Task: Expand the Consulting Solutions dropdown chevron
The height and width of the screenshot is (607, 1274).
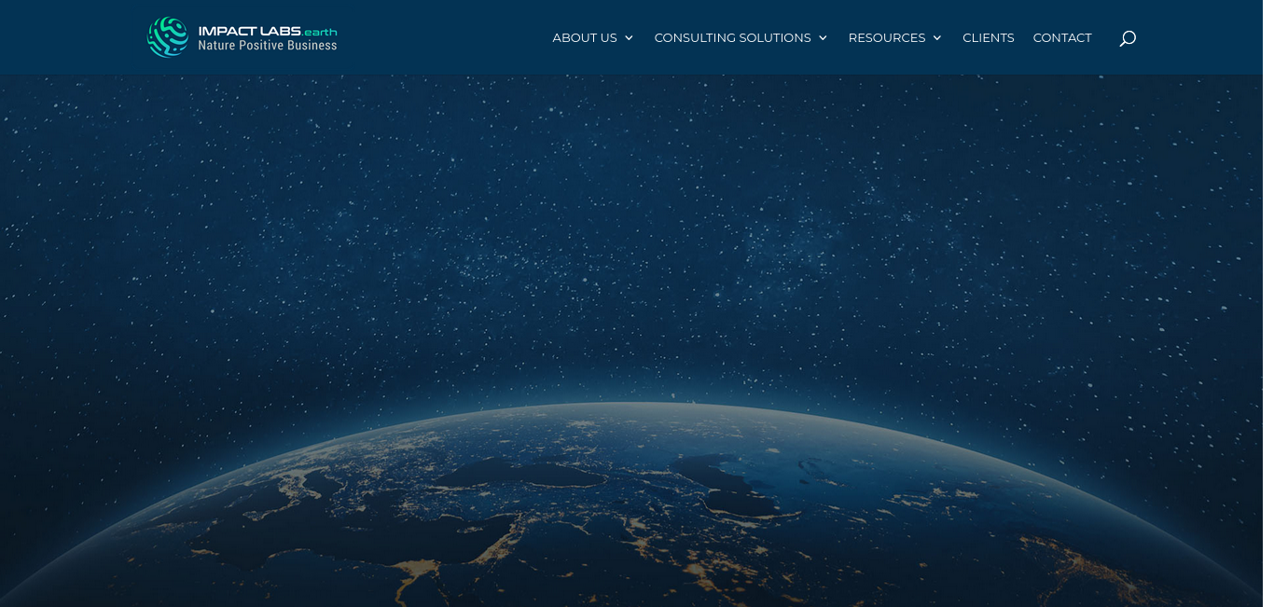Action: [x=823, y=38]
